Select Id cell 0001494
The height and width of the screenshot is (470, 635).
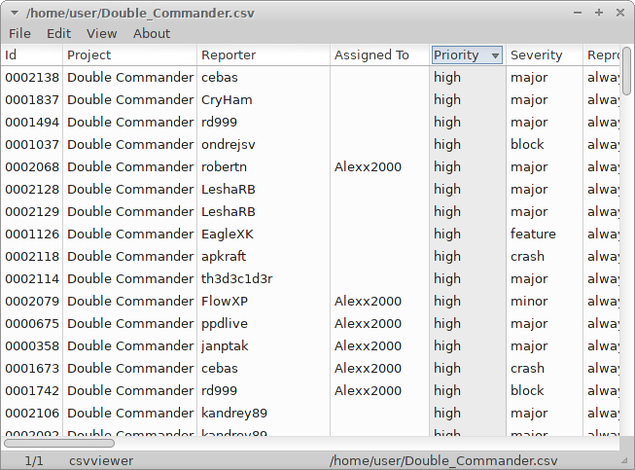click(32, 122)
